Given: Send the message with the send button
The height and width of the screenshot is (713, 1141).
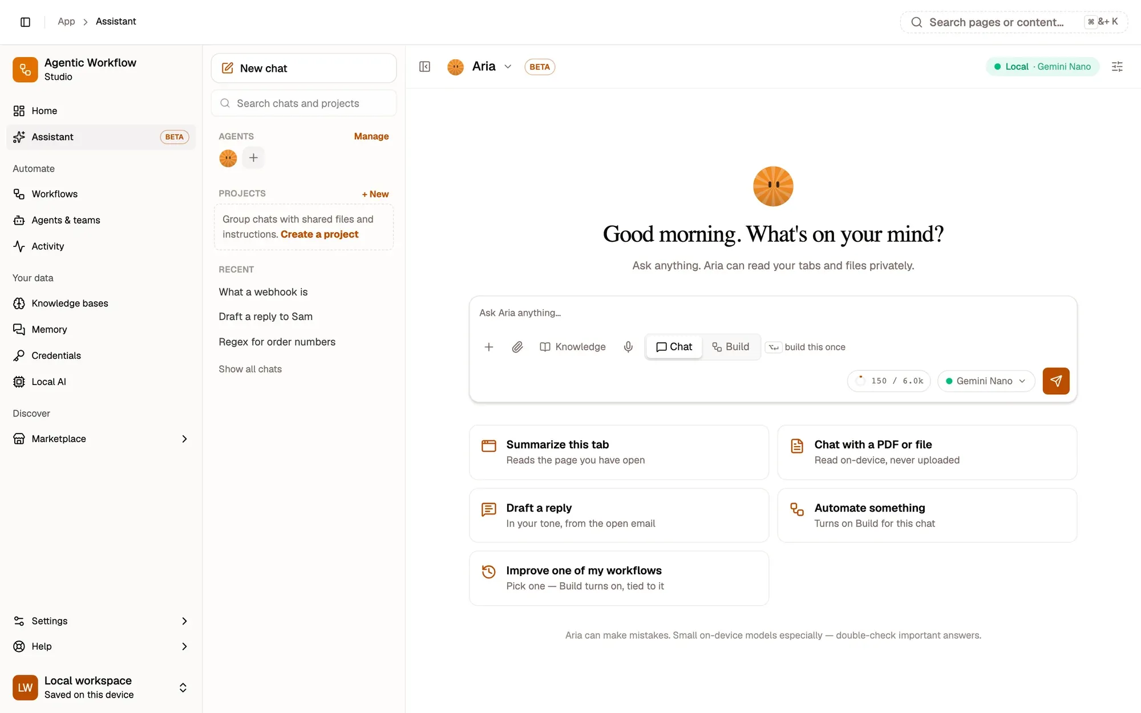Looking at the screenshot, I should coord(1056,381).
